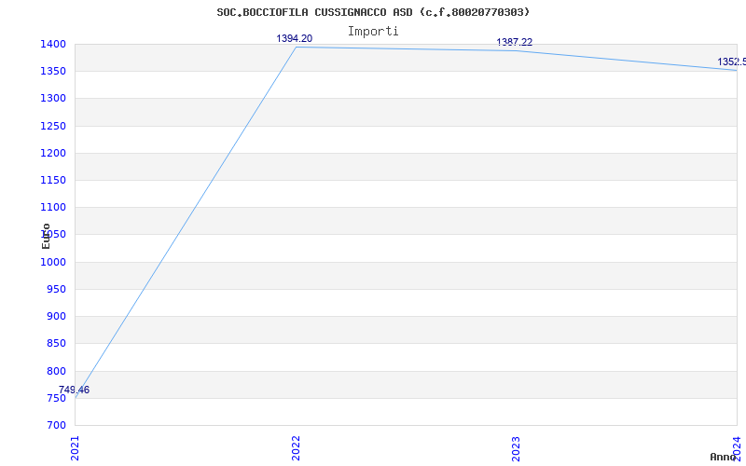Click the 1150 y-axis tick label
746x466 pixels.
(53, 180)
